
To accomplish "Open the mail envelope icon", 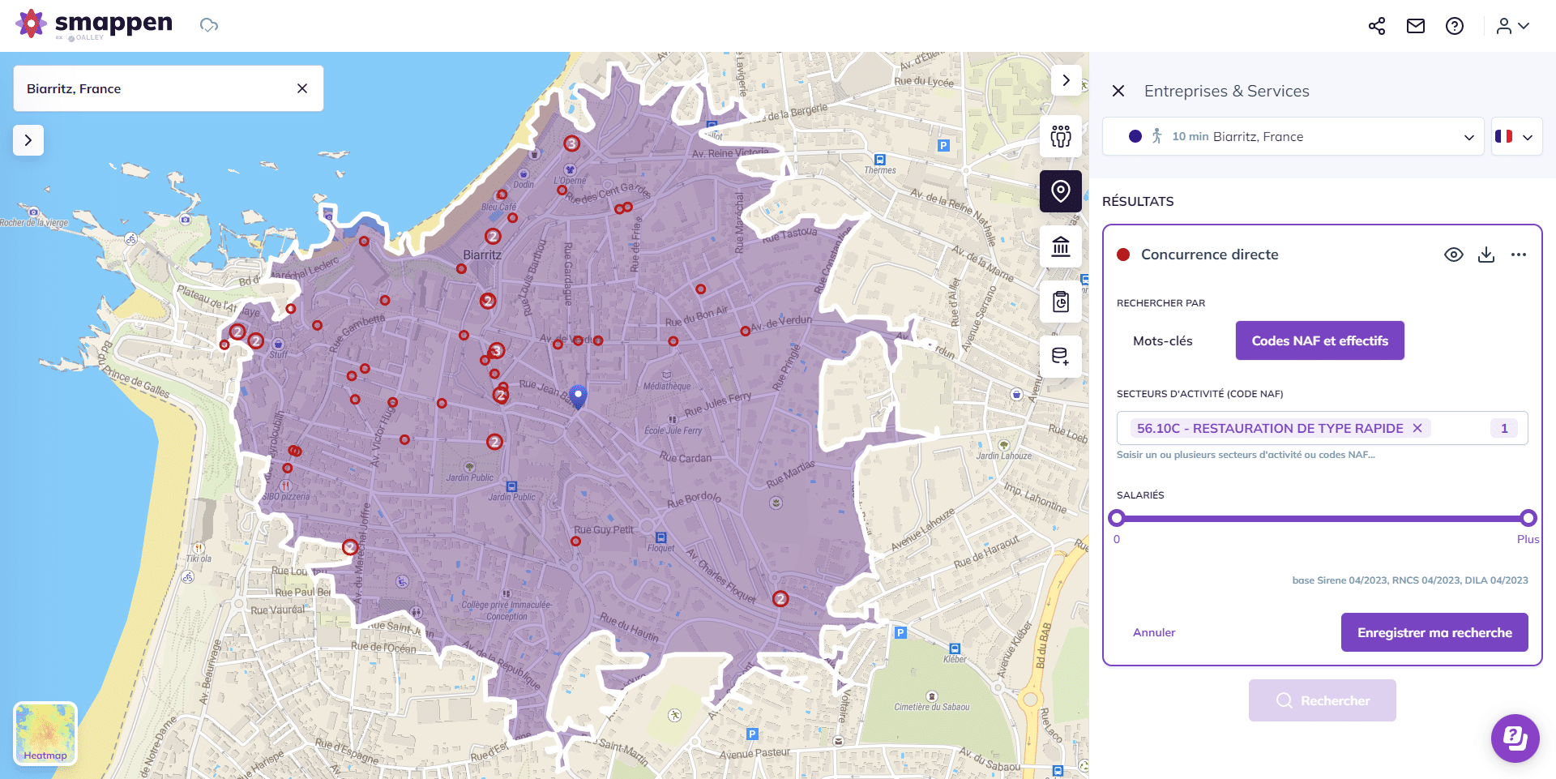I will (x=1415, y=26).
